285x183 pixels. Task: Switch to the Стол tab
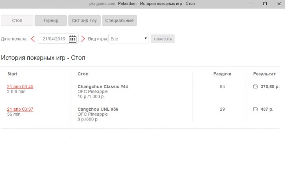coord(17,20)
